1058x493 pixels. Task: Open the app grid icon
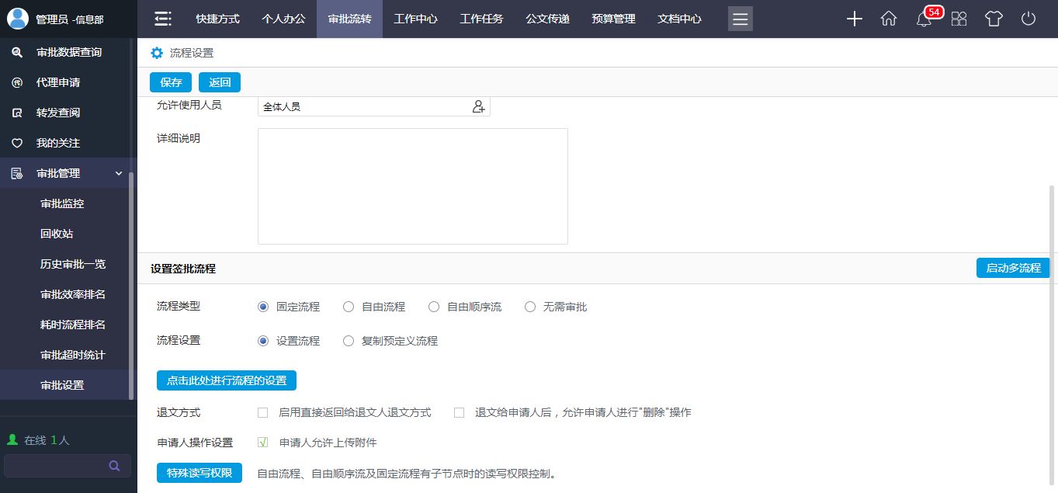pyautogui.click(x=959, y=19)
